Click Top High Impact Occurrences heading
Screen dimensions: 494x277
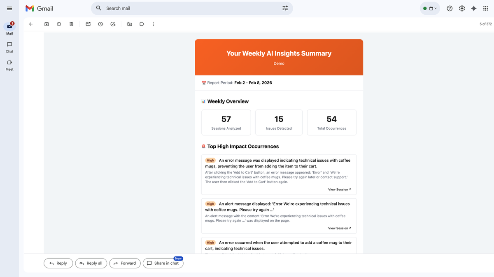(243, 147)
